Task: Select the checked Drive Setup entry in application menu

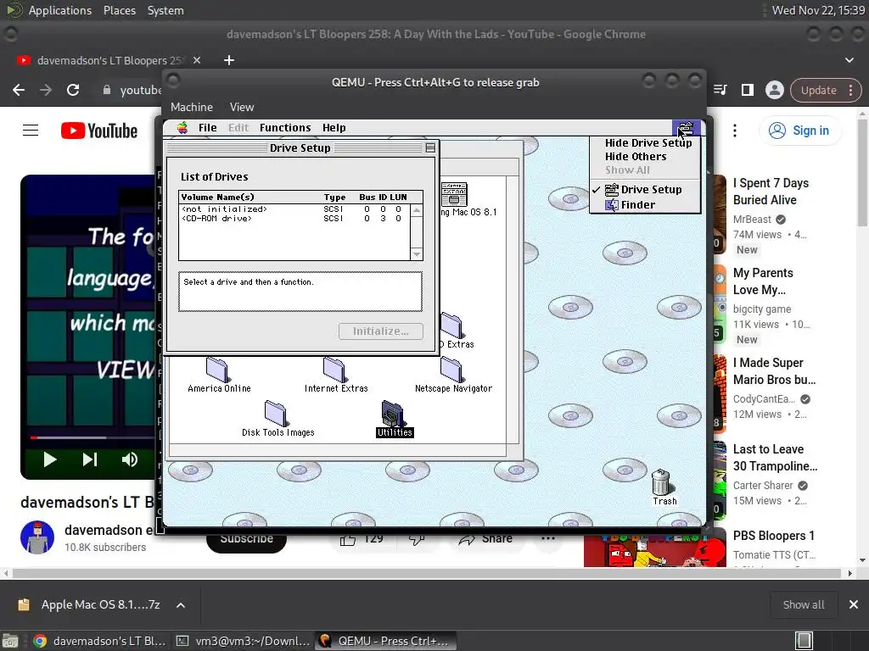Action: coord(643,189)
